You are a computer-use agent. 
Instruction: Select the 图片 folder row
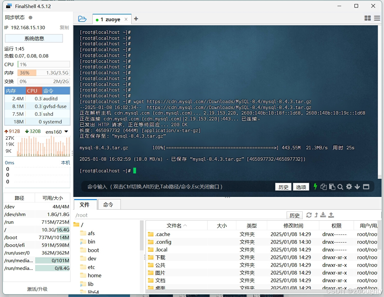pyautogui.click(x=262, y=273)
